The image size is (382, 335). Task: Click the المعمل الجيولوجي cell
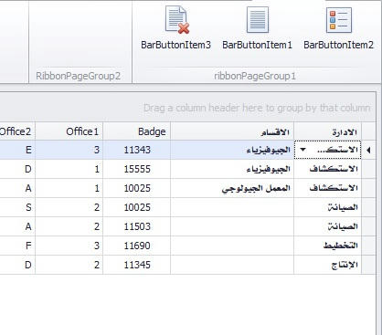click(232, 188)
